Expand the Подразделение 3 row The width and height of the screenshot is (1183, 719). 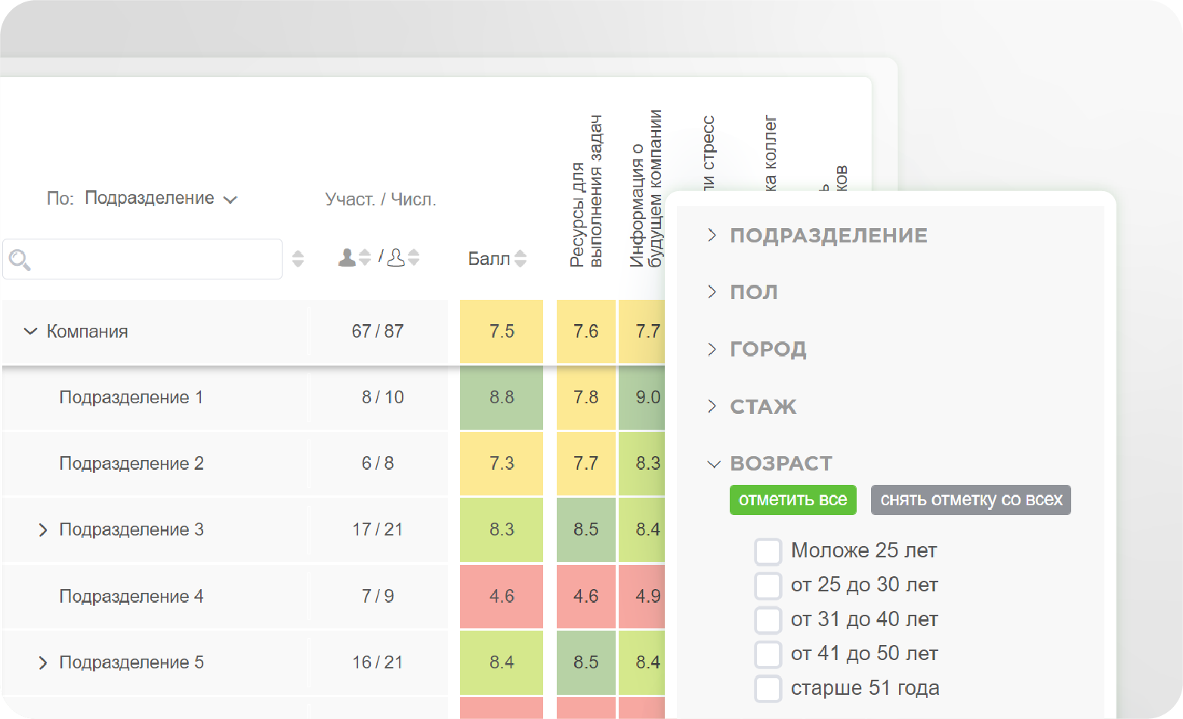(43, 530)
